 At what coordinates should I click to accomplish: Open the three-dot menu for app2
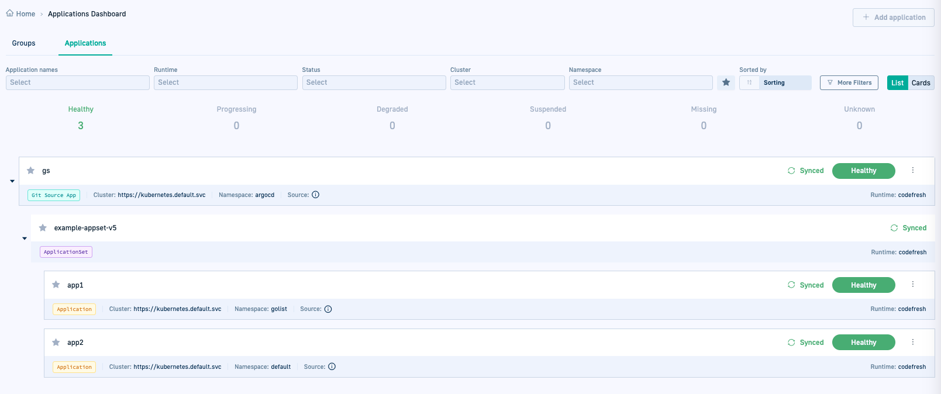912,342
